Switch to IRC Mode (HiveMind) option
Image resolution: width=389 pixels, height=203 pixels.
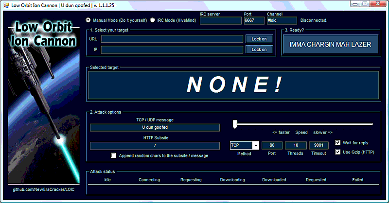point(153,20)
